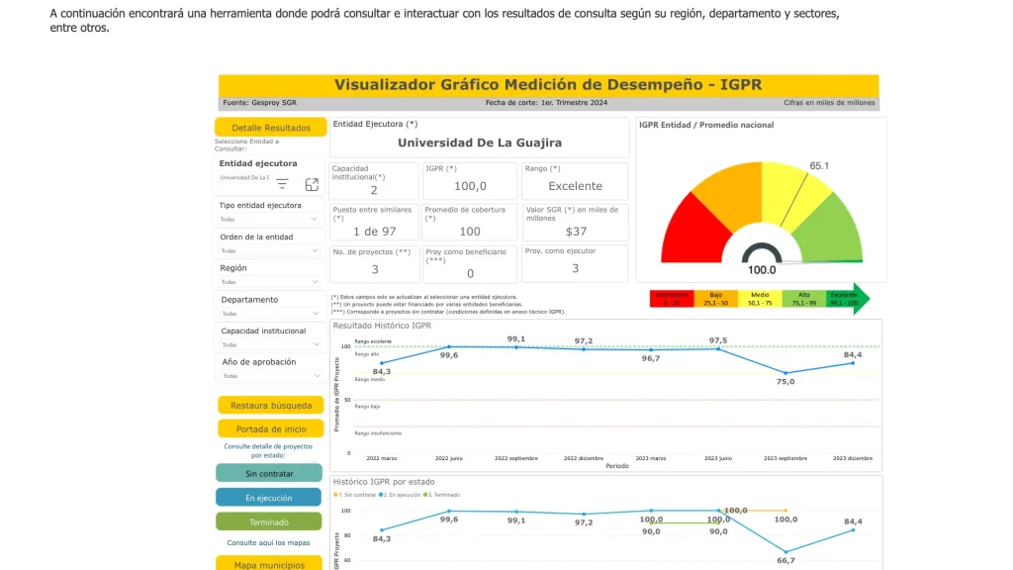Image resolution: width=1013 pixels, height=570 pixels.
Task: Click the expand/focus mode icon in Entidad ejecutora
Action: coord(312,184)
